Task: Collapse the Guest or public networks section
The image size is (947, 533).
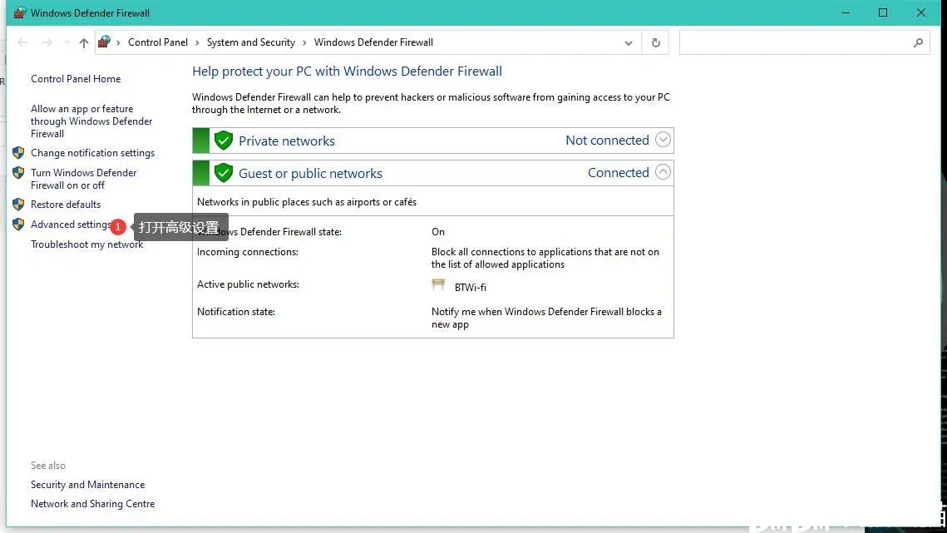Action: coord(663,172)
